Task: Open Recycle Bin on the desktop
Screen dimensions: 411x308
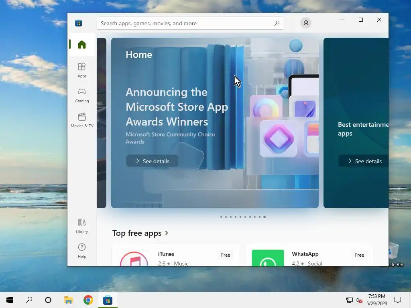Action: point(395,254)
